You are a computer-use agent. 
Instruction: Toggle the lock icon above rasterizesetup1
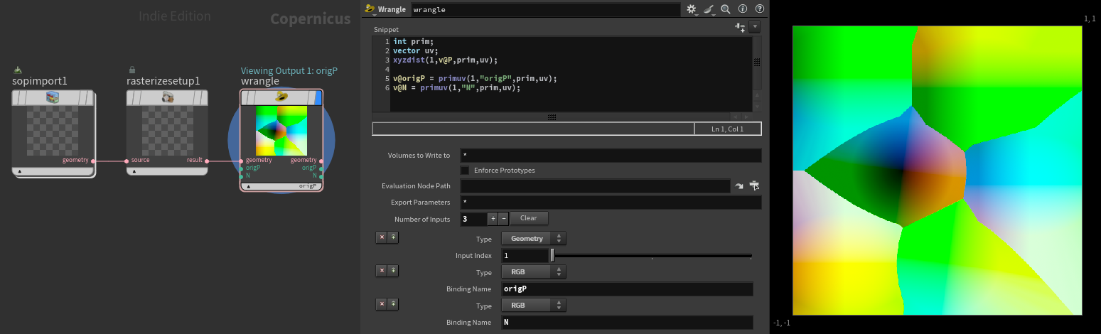tap(131, 70)
